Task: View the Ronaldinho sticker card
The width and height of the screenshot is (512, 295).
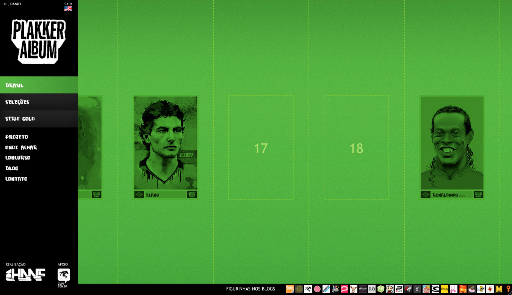Action: [452, 147]
